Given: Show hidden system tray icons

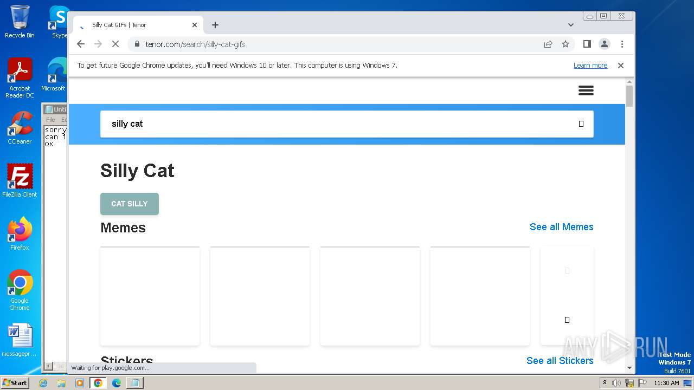Looking at the screenshot, I should point(605,383).
